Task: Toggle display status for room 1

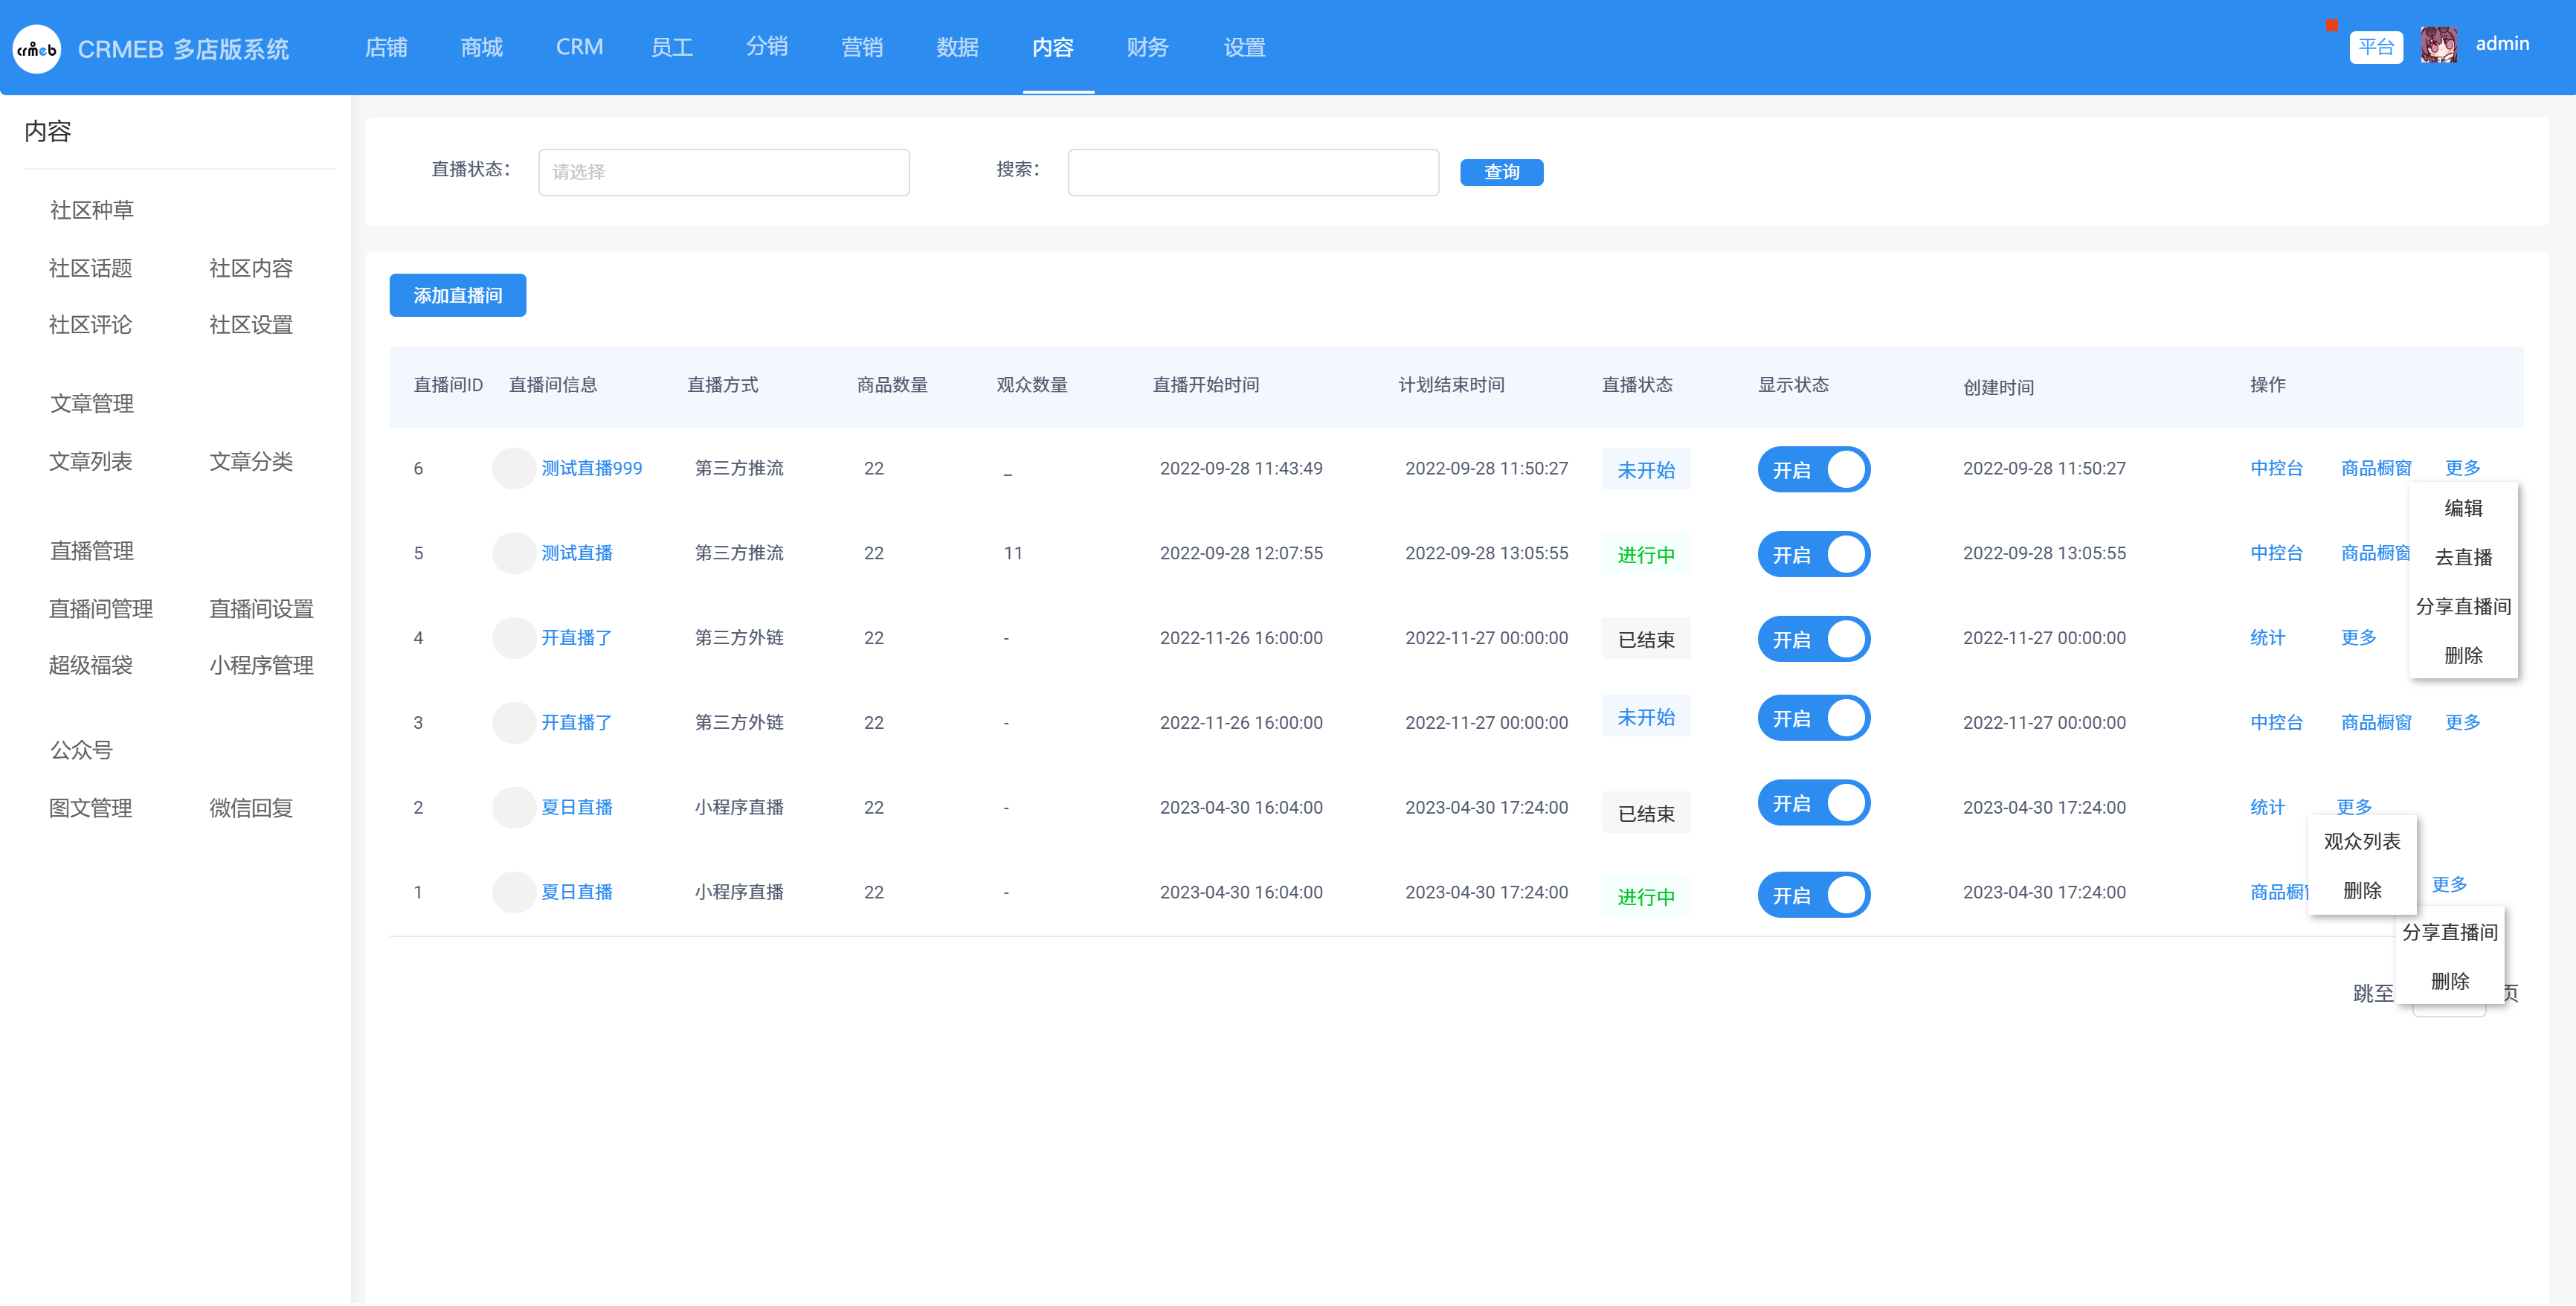Action: [1813, 895]
